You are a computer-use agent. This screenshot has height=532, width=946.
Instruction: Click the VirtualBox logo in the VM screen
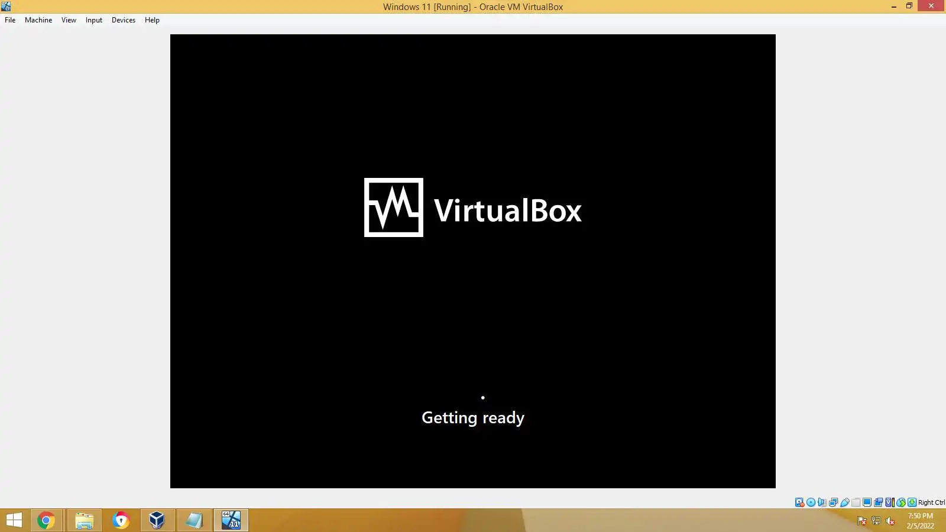[x=473, y=207]
